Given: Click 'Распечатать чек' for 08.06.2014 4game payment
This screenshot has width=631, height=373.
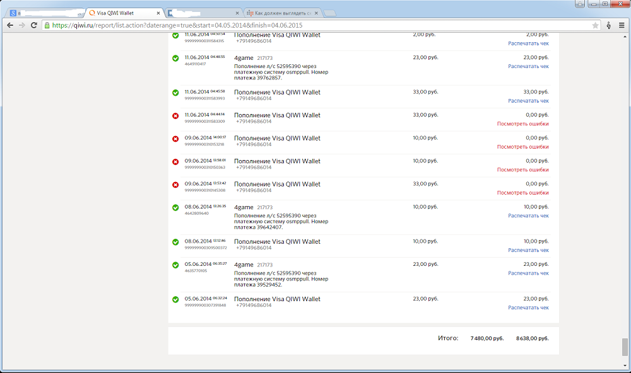Looking at the screenshot, I should pyautogui.click(x=528, y=216).
